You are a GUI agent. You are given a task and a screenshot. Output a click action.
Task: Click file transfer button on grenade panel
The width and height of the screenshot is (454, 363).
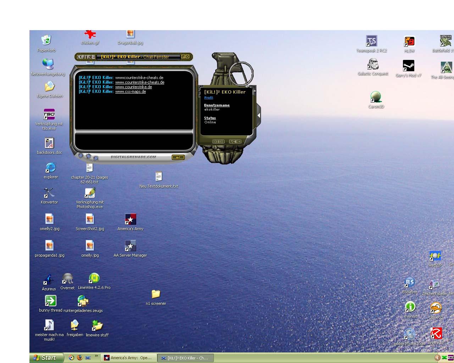[x=235, y=141]
